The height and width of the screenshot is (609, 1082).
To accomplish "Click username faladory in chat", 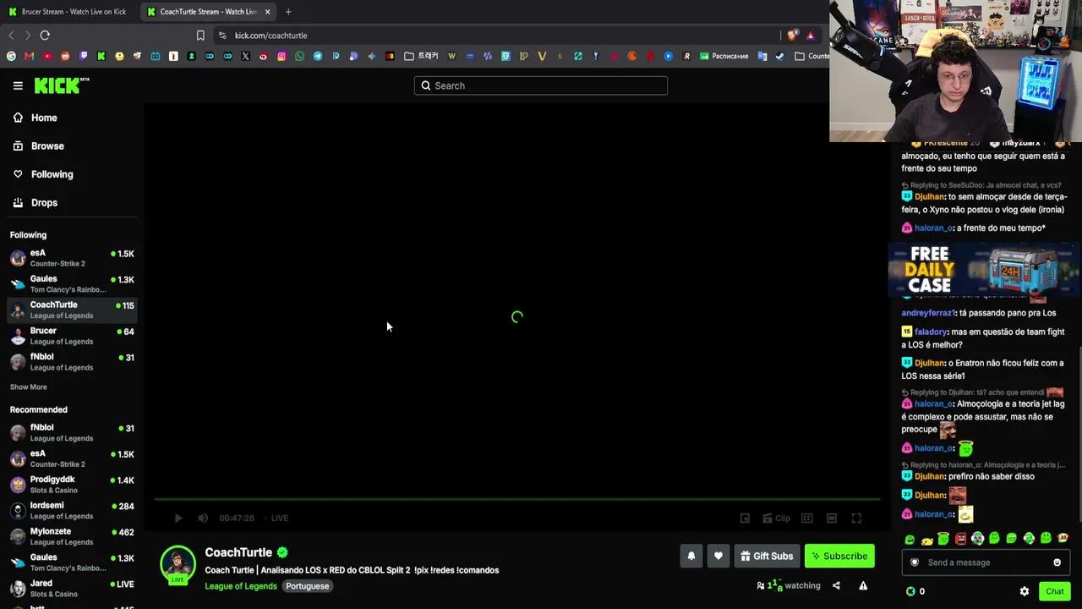I will coord(931,332).
